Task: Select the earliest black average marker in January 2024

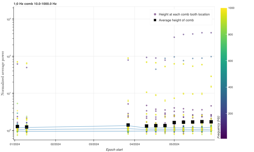Action: coord(17,126)
